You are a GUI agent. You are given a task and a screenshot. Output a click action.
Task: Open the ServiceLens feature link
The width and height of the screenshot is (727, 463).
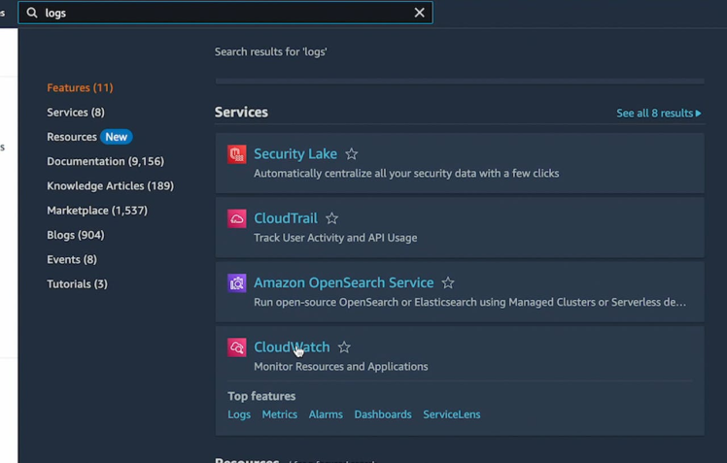click(x=451, y=414)
